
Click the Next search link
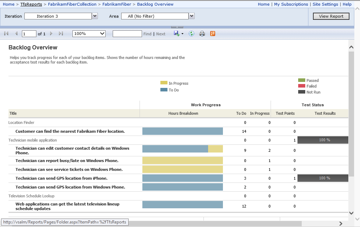pyautogui.click(x=161, y=34)
